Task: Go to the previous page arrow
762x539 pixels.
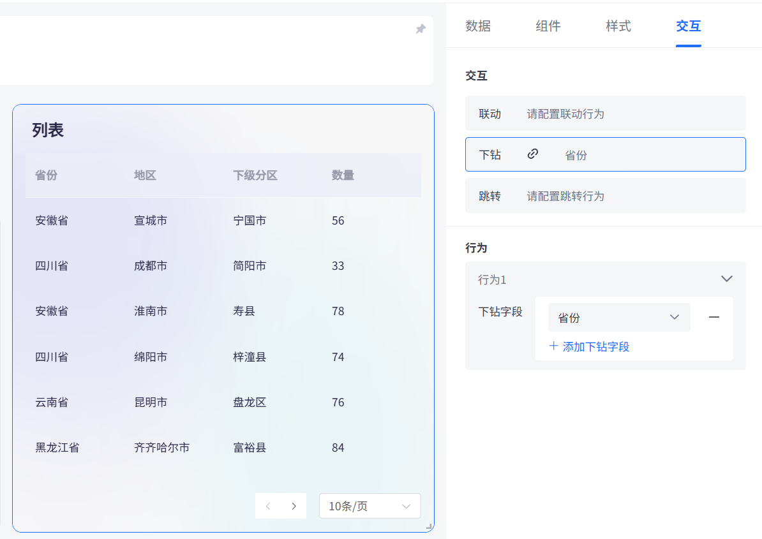Action: point(268,506)
